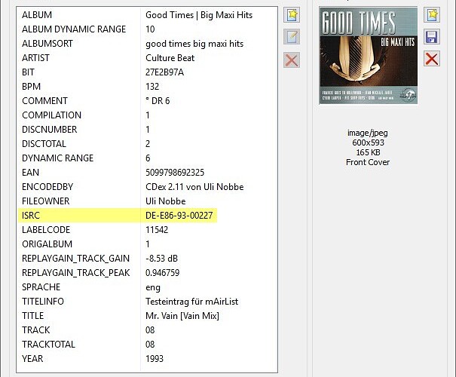The image size is (456, 377).
Task: Delete the cover art red X icon
Action: [x=432, y=59]
